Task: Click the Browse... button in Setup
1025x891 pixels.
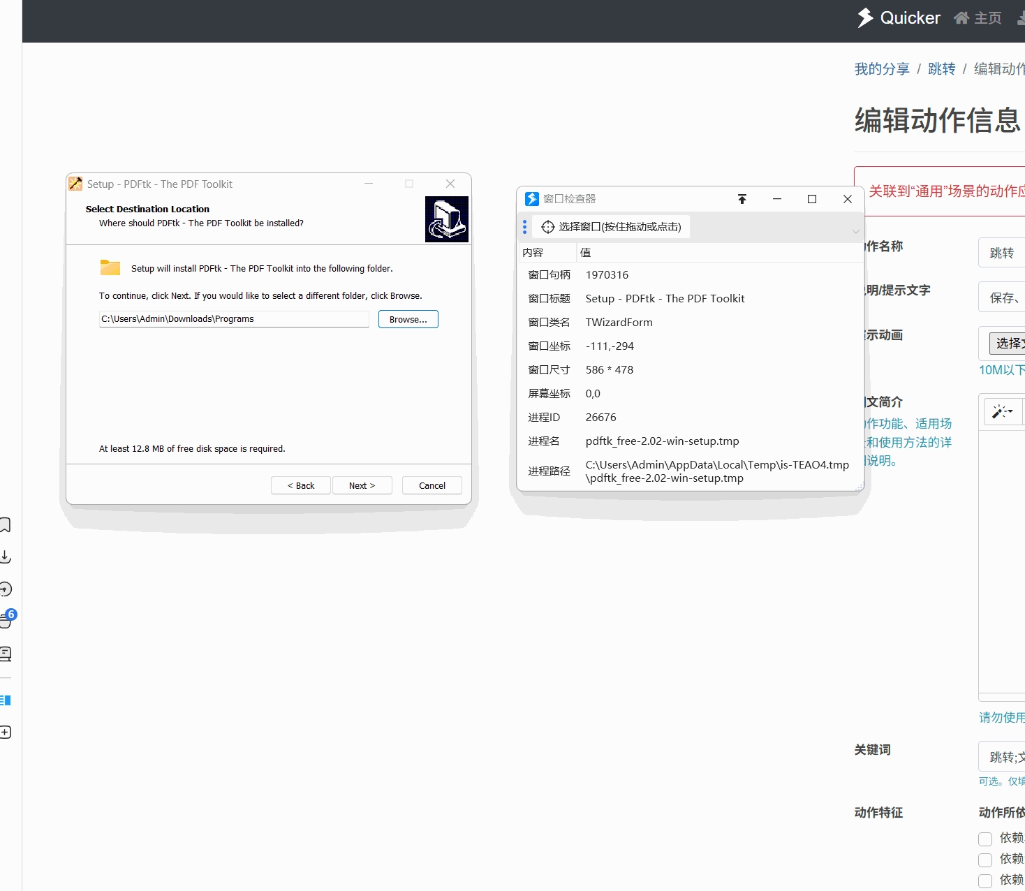Action: (x=408, y=319)
